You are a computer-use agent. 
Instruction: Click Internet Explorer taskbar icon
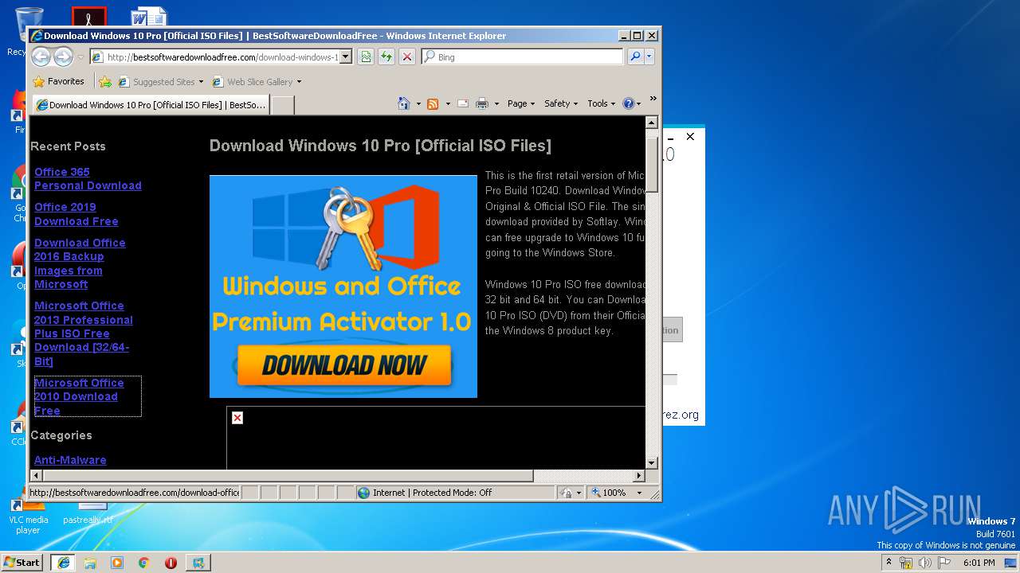(x=63, y=563)
